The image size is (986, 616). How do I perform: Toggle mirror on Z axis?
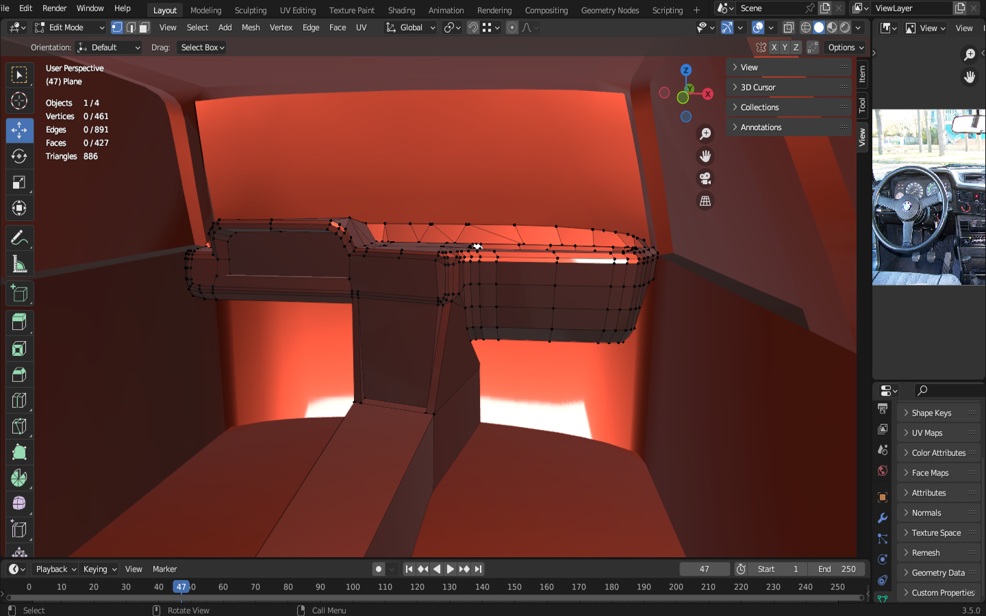tap(796, 47)
